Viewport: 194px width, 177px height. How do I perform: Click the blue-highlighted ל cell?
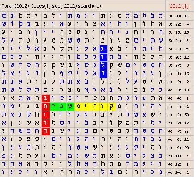click(x=103, y=65)
